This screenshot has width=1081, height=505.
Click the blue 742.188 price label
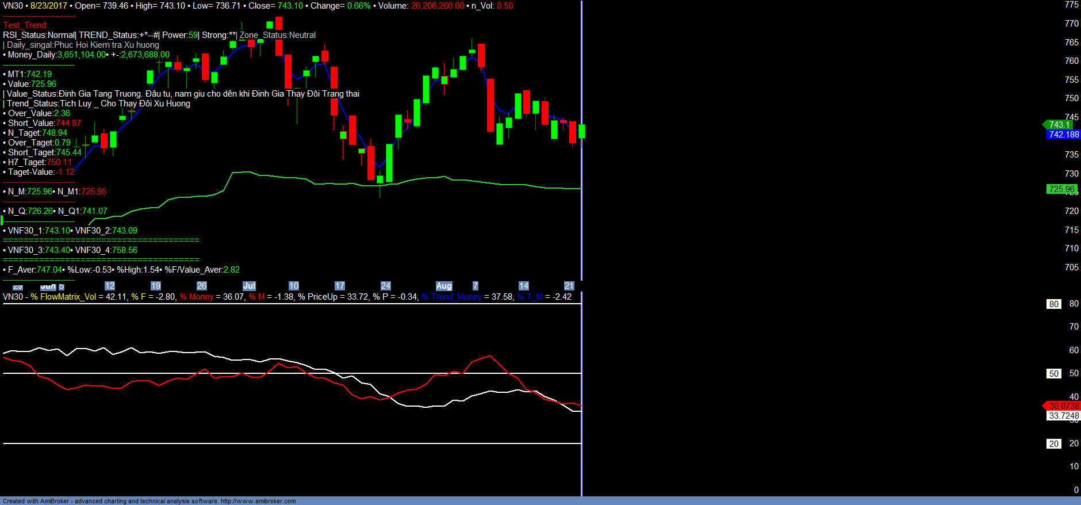[x=1063, y=135]
